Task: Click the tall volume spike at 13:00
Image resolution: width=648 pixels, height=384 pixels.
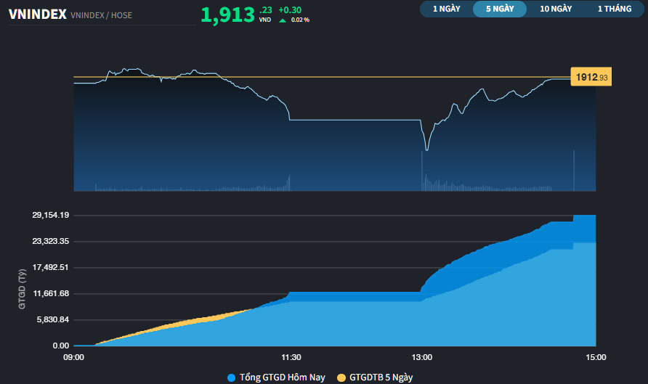Action: pyautogui.click(x=422, y=171)
